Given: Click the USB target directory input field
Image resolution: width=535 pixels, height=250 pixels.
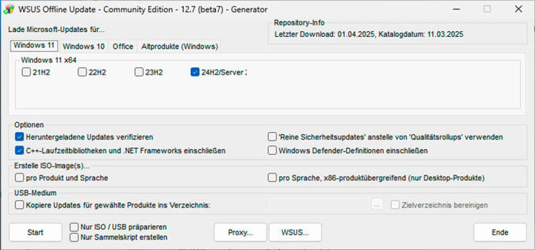Looking at the screenshot, I should click(x=319, y=204).
